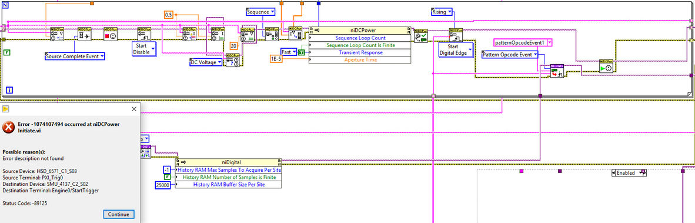Select the niDCPower Initiate green-arrow VI
This screenshot has width=695, height=223.
click(x=606, y=66)
